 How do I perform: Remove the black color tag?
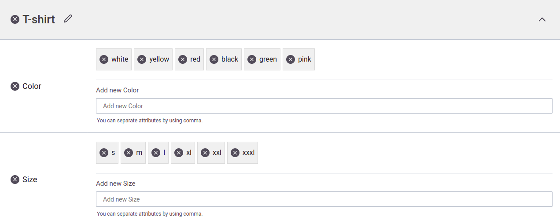(x=214, y=59)
